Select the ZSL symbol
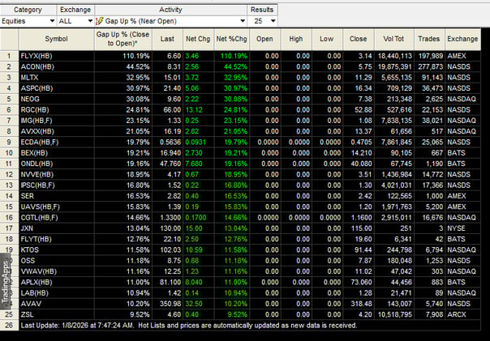The height and width of the screenshot is (341, 490). [28, 314]
